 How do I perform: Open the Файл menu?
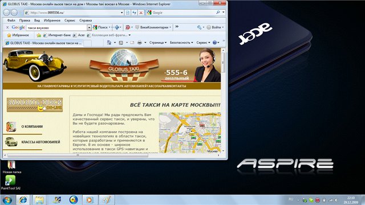point(11,20)
